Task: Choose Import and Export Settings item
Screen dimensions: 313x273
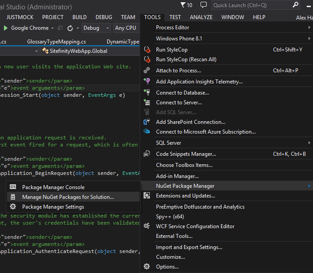Action: [227, 247]
